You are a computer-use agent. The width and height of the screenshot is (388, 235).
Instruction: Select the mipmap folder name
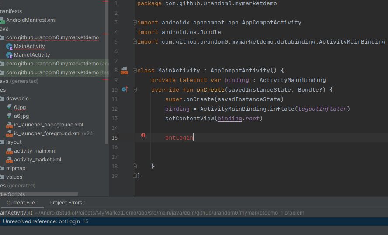click(x=16, y=168)
